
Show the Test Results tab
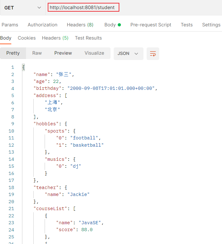point(88,38)
